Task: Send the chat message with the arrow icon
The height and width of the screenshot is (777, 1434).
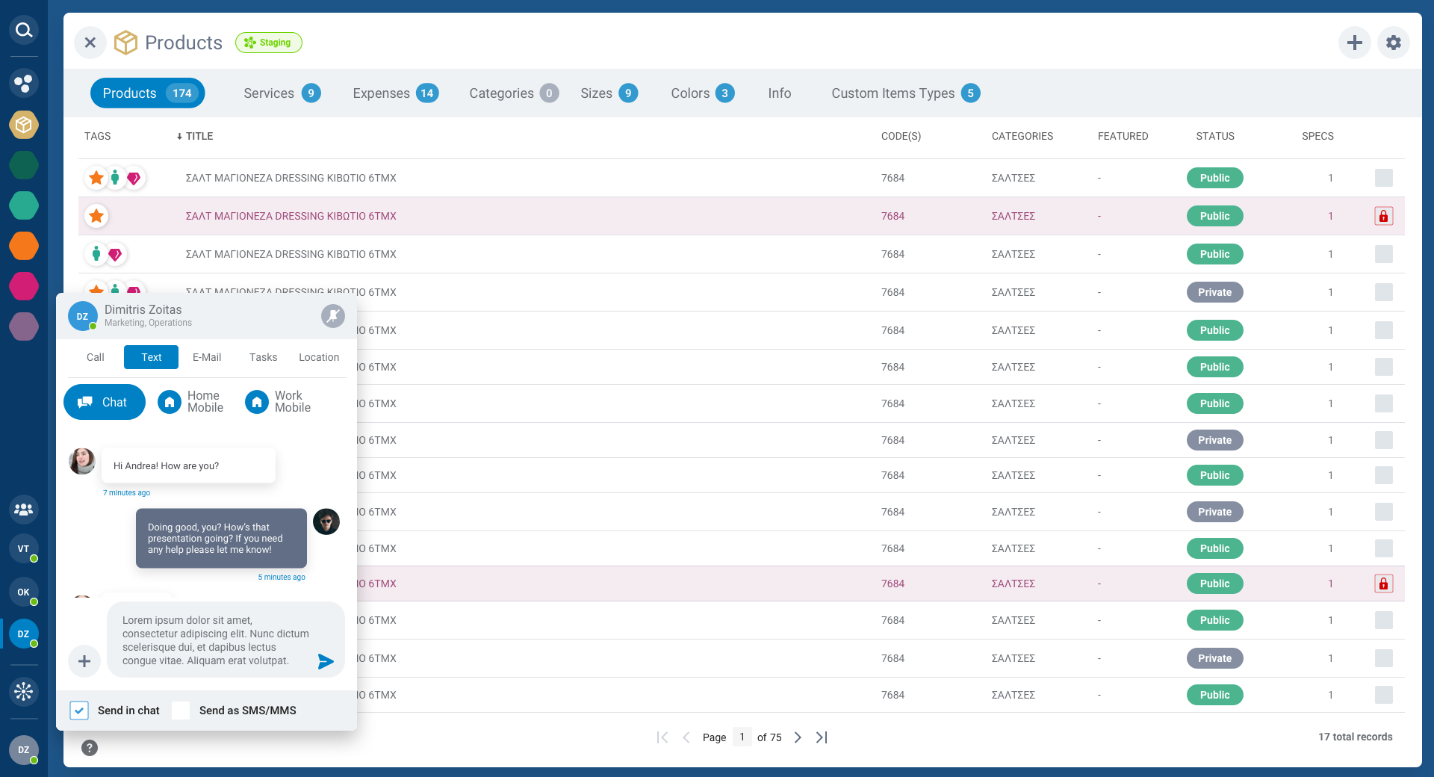Action: pos(326,661)
